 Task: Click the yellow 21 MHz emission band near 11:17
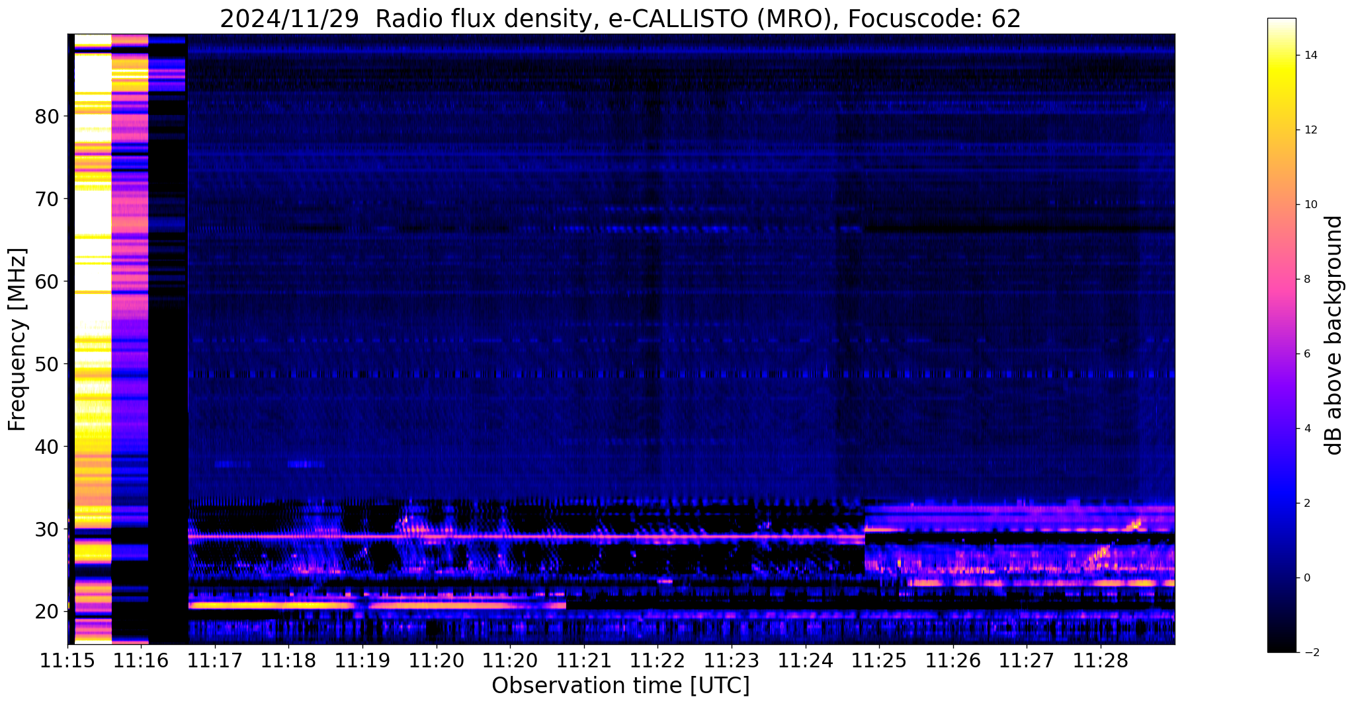tap(271, 605)
